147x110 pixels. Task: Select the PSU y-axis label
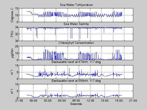pos(12,34)
